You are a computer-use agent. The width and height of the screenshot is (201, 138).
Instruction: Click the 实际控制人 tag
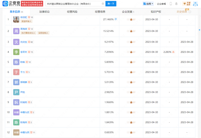pyautogui.click(x=43, y=33)
